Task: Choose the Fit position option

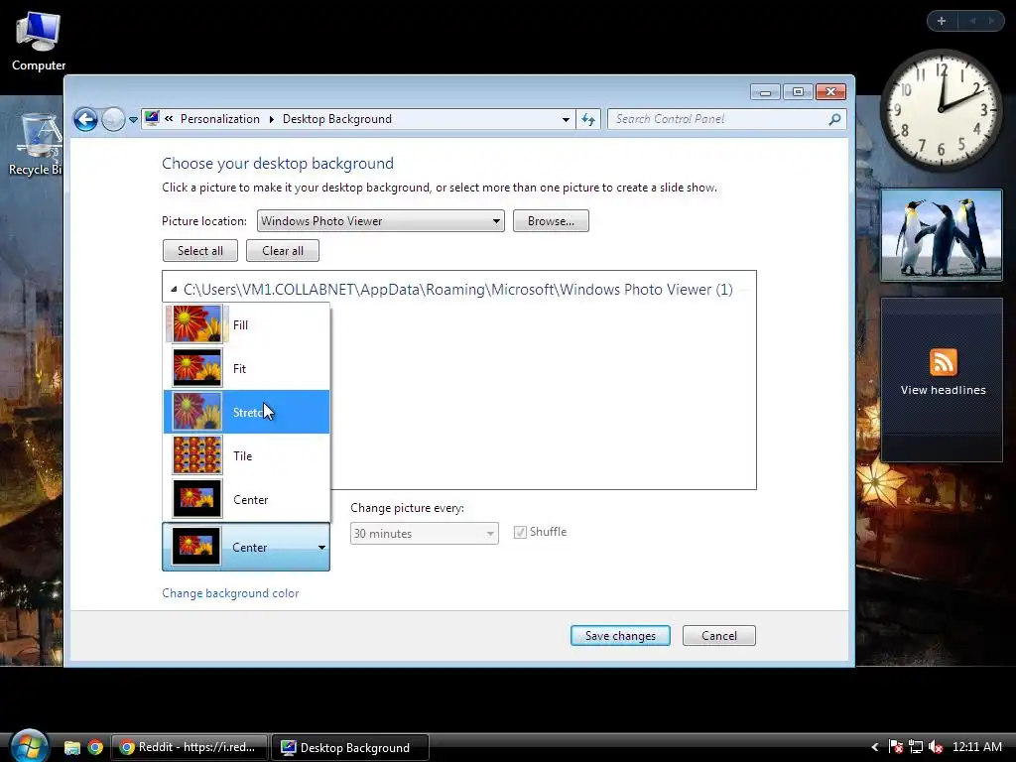Action: pyautogui.click(x=246, y=368)
